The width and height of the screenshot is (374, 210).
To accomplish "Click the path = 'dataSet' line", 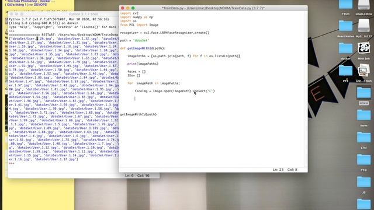I will coord(134,40).
